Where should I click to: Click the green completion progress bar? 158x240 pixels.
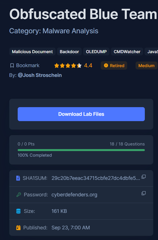(81, 150)
